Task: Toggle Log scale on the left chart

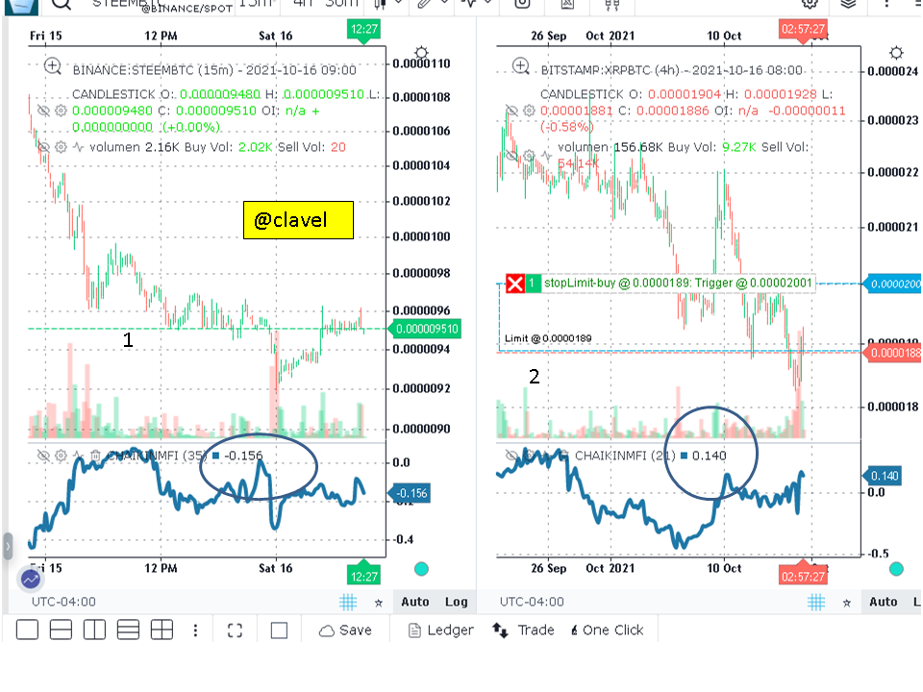Action: coord(456,602)
